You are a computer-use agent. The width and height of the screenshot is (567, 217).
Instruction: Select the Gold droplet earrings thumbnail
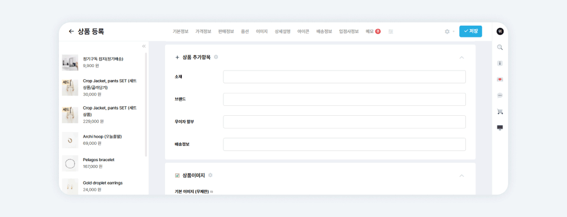pos(70,186)
